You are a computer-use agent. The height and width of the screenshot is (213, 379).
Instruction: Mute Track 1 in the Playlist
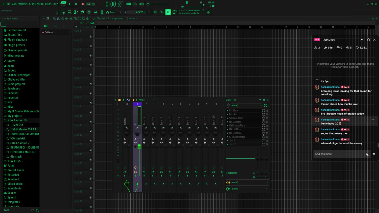point(91,37)
